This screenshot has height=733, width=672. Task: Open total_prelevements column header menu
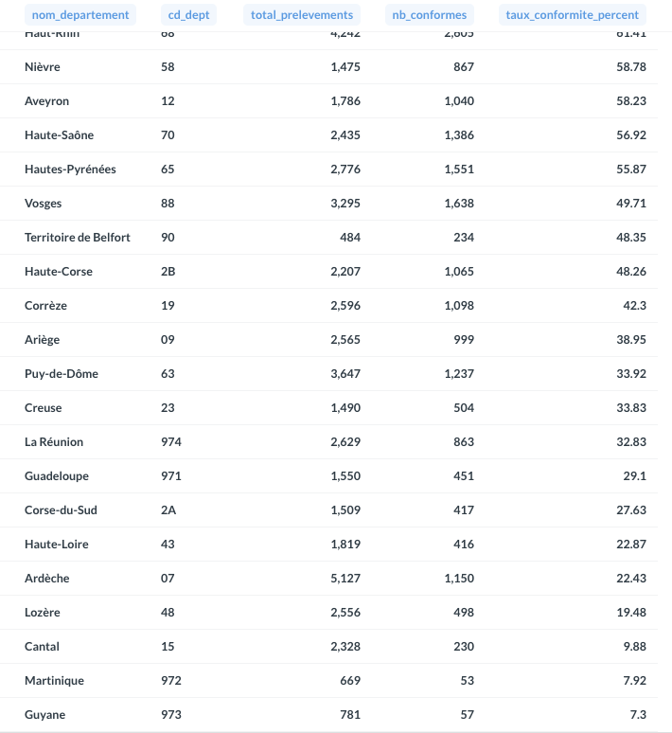pos(301,15)
